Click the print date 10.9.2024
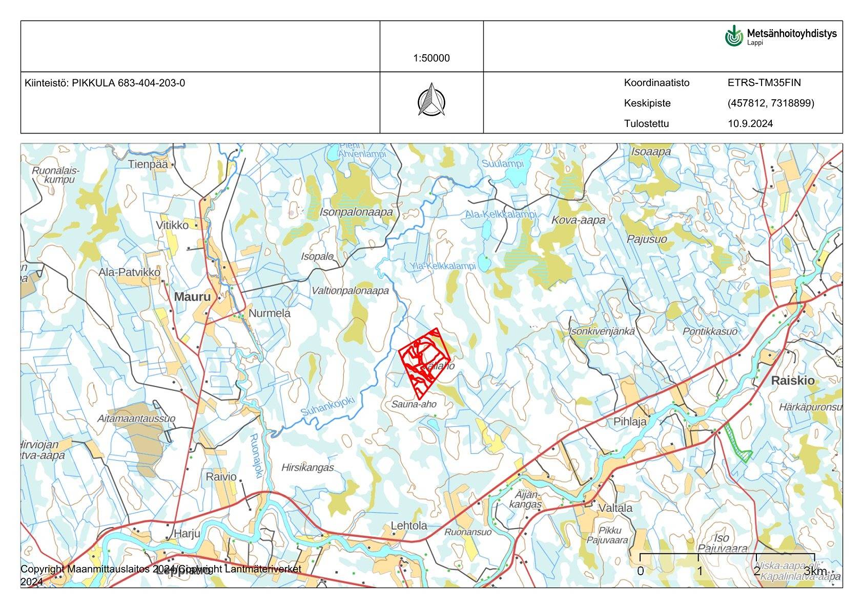The width and height of the screenshot is (863, 609). click(750, 124)
